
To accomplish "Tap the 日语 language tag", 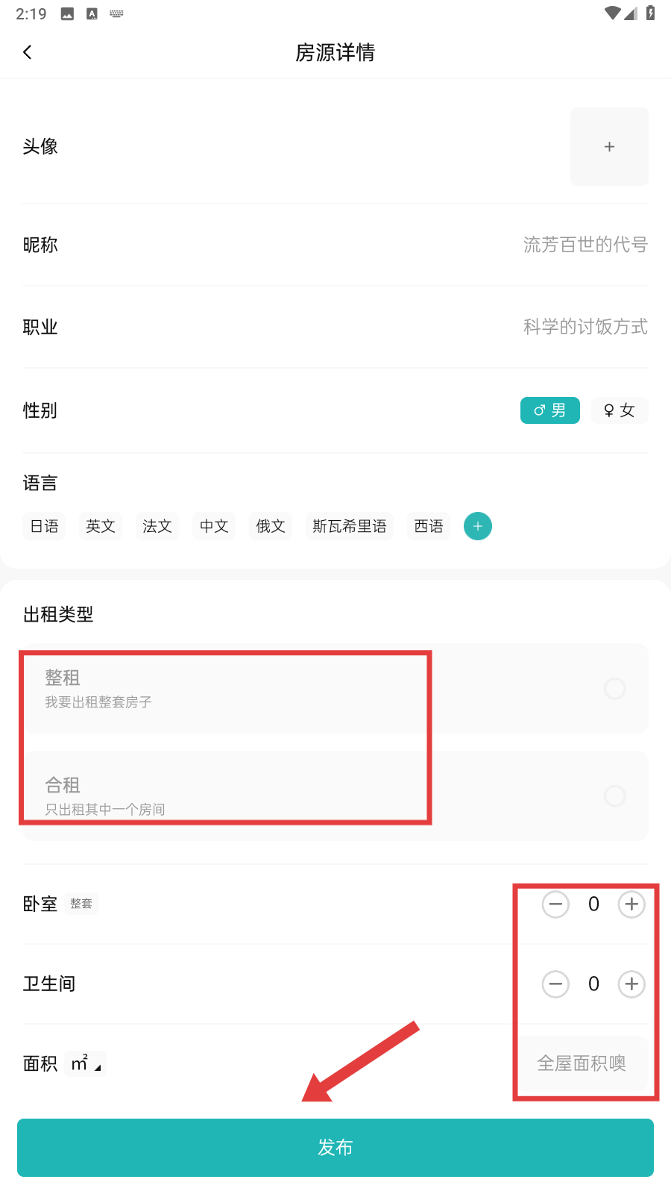I will [45, 526].
